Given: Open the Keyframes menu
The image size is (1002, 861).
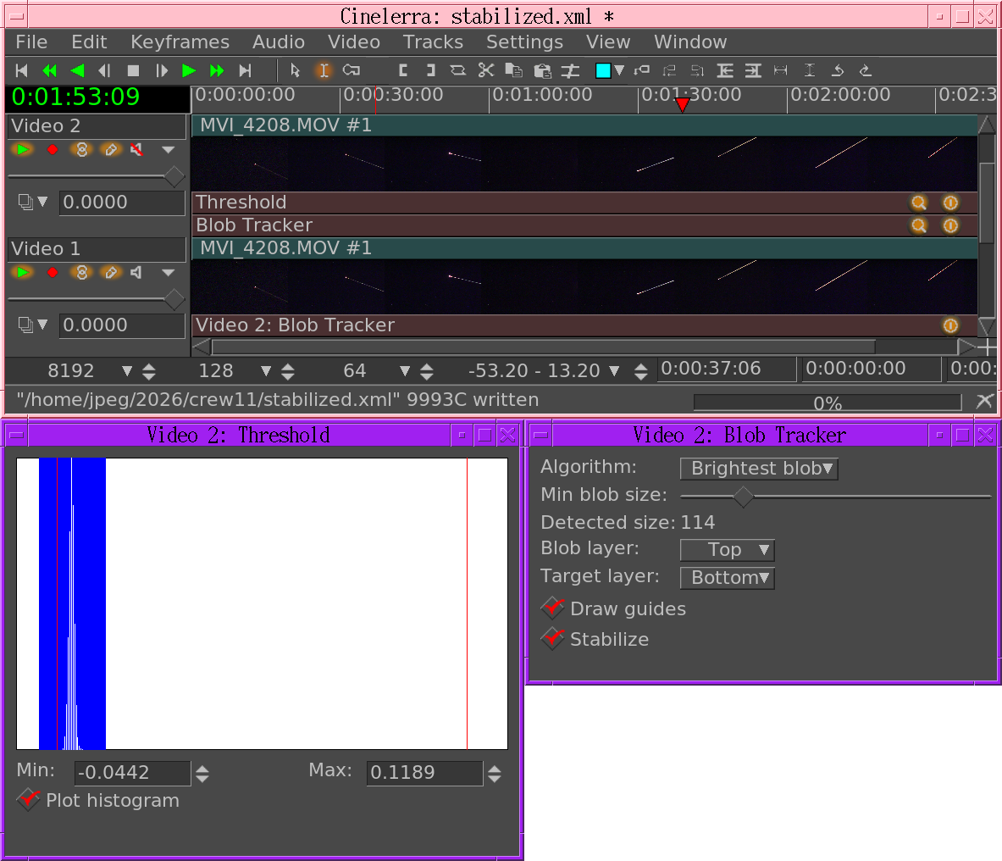Looking at the screenshot, I should (180, 42).
